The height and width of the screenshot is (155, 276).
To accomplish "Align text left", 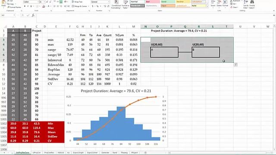I will [x=54, y=6].
